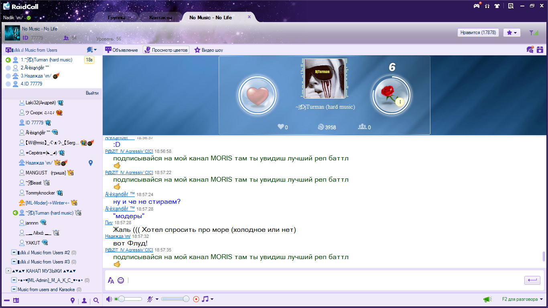
Task: Open the music note dropdown arrow
Action: point(212,299)
